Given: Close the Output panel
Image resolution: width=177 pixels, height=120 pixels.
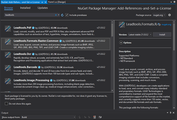Looking at the screenshot, I should pyautogui.click(x=174, y=113).
